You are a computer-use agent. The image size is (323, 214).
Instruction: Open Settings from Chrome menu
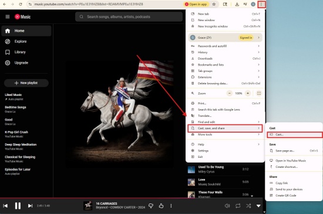(226, 151)
